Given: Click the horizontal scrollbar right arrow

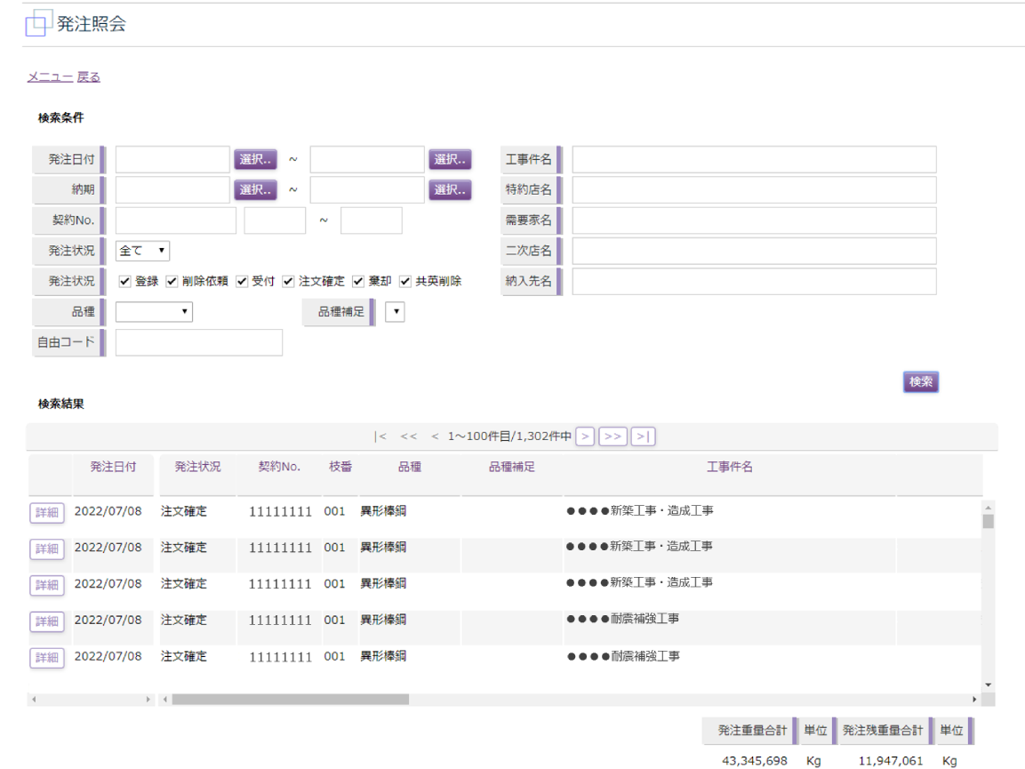Looking at the screenshot, I should [974, 700].
